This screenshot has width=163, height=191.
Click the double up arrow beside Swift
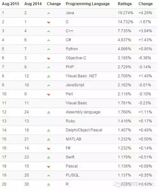(48, 158)
